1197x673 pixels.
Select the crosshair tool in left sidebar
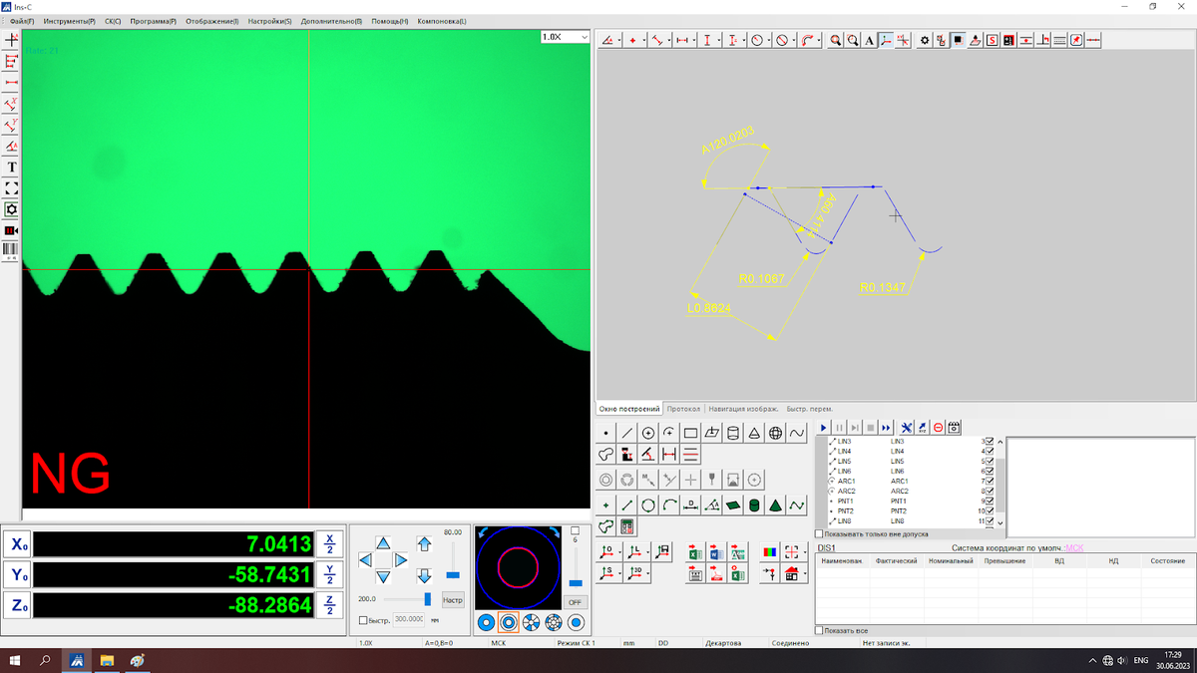coord(11,40)
